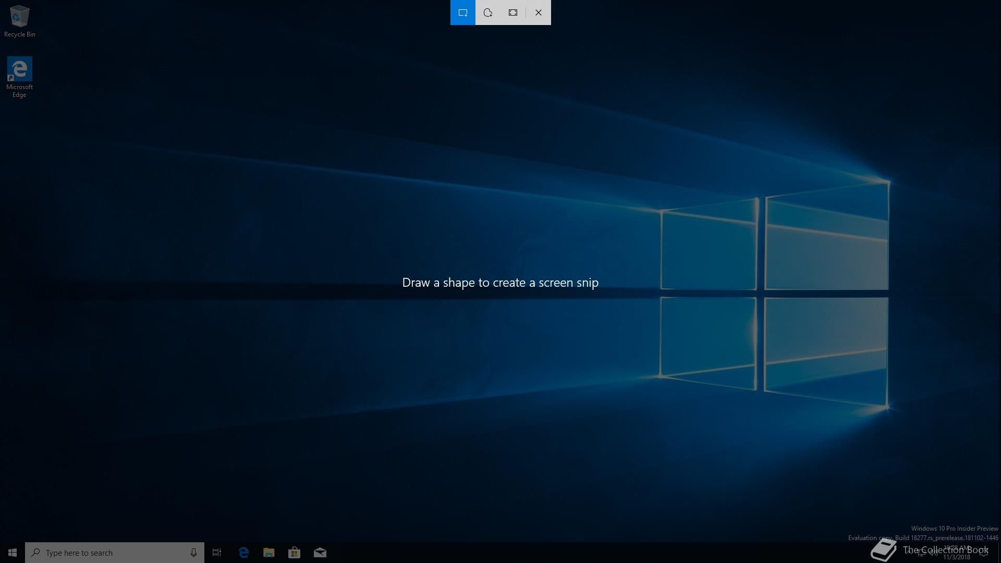
Task: Close the screen snipping toolbar
Action: point(539,13)
